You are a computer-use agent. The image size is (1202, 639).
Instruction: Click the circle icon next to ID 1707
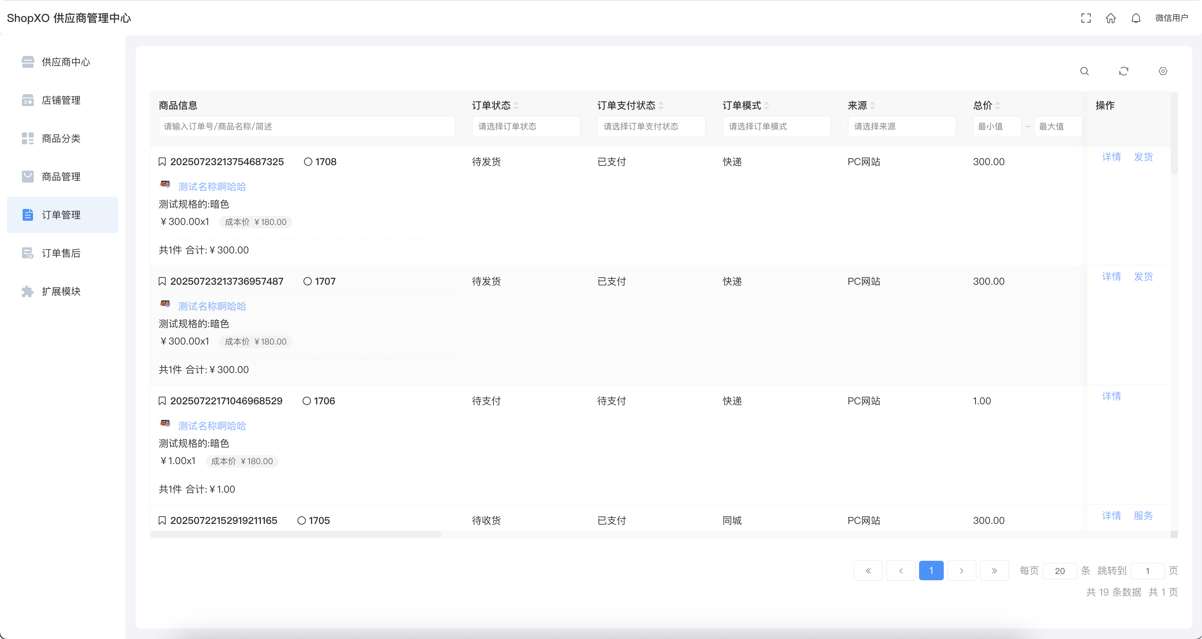(308, 282)
